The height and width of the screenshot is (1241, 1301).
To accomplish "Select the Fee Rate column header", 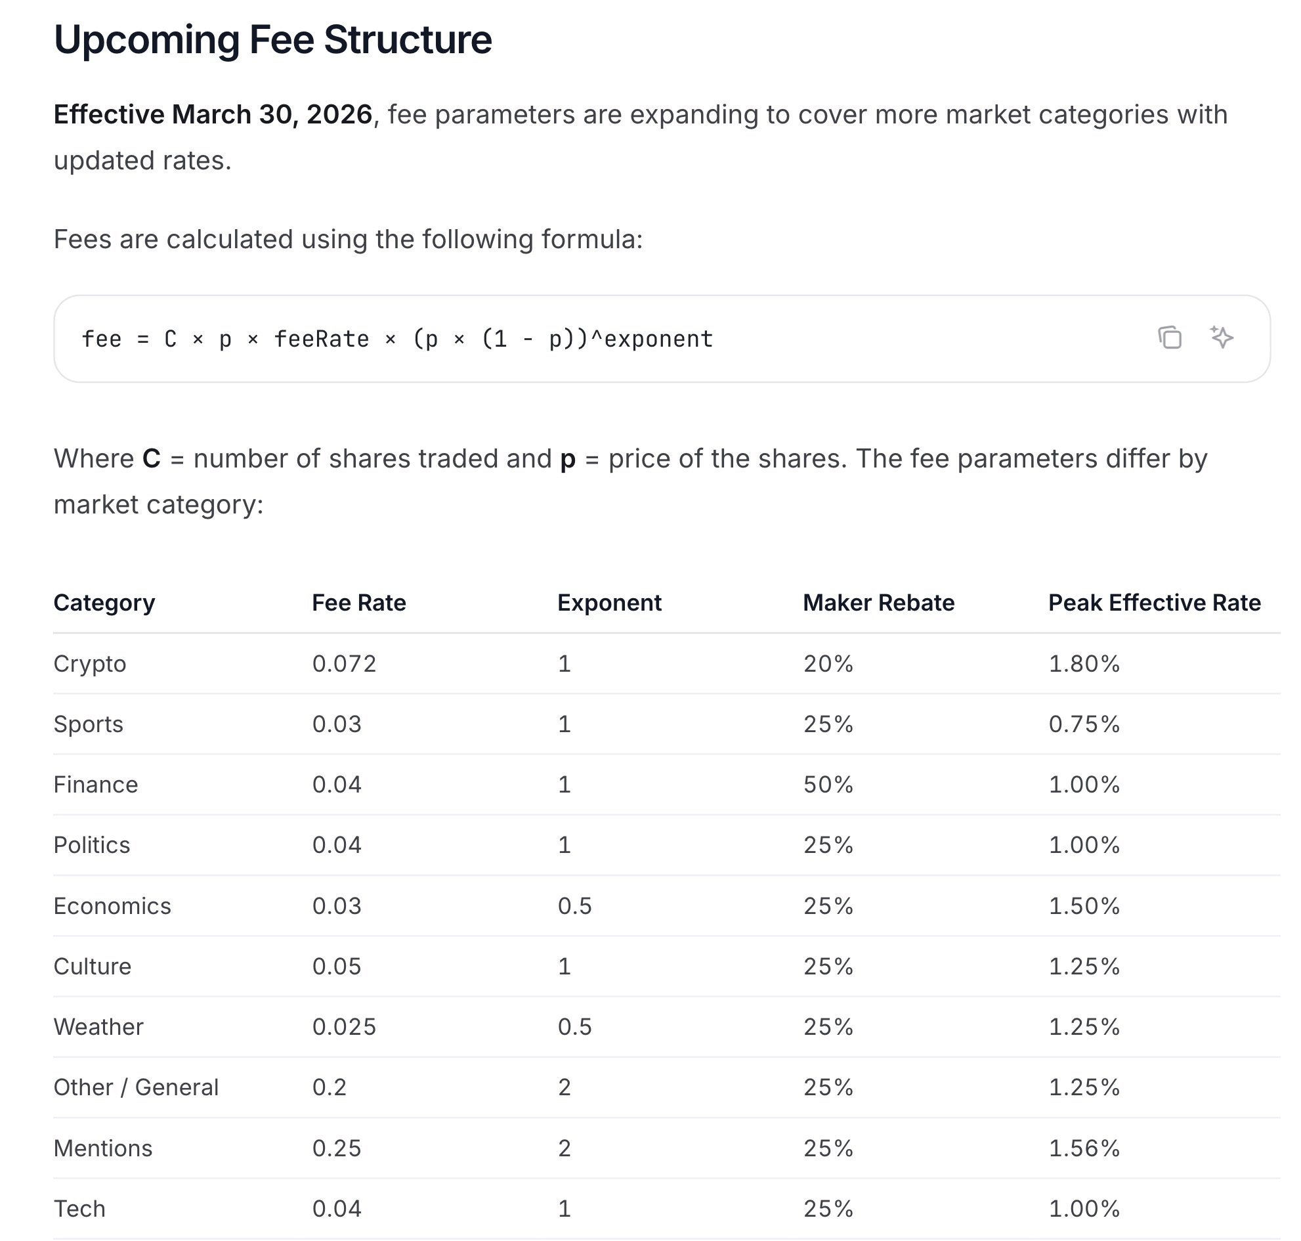I will [x=358, y=603].
